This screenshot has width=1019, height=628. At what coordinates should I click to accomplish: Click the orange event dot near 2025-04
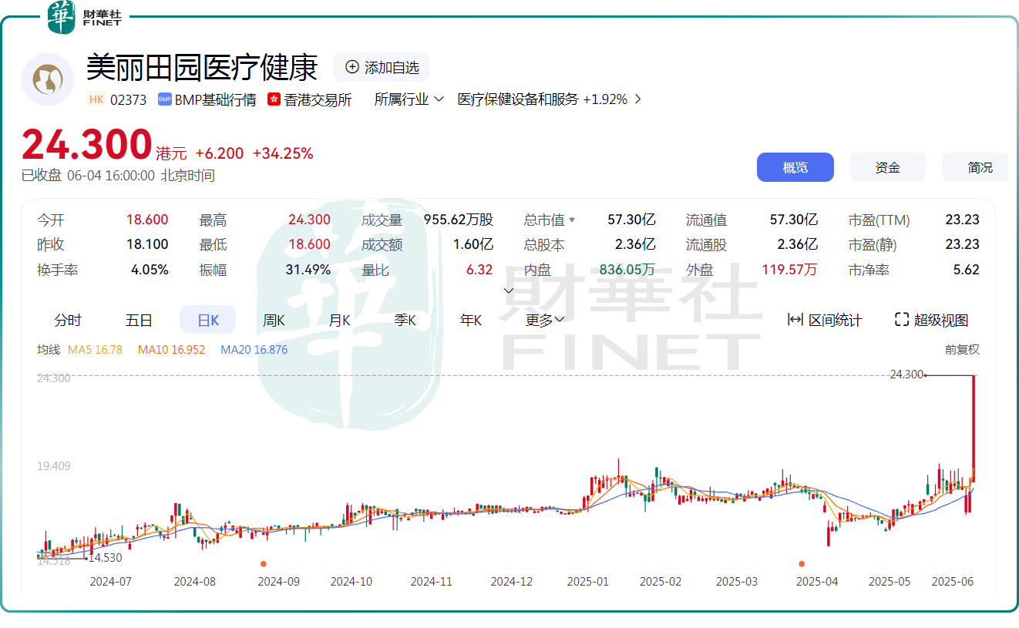(802, 564)
